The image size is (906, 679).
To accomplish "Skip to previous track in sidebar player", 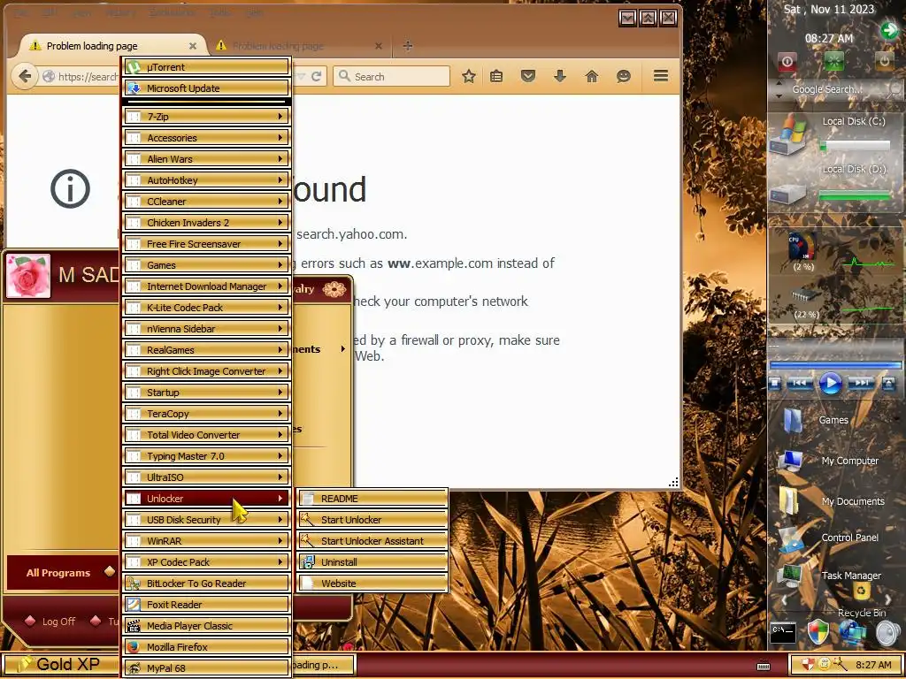I will tap(800, 384).
